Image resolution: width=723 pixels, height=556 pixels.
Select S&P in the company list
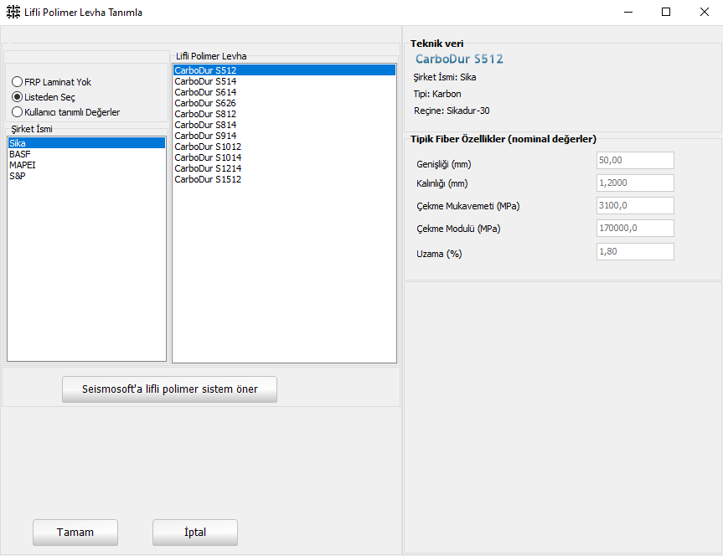(x=86, y=176)
